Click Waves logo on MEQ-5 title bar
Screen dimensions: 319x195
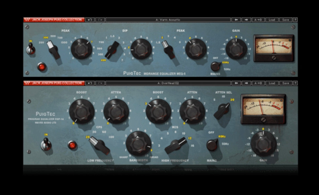coord(27,20)
